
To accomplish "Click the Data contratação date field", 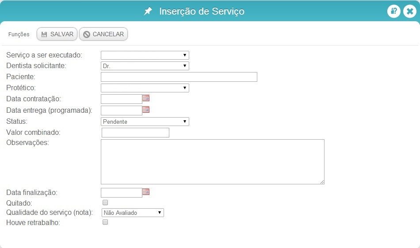I will [122, 99].
